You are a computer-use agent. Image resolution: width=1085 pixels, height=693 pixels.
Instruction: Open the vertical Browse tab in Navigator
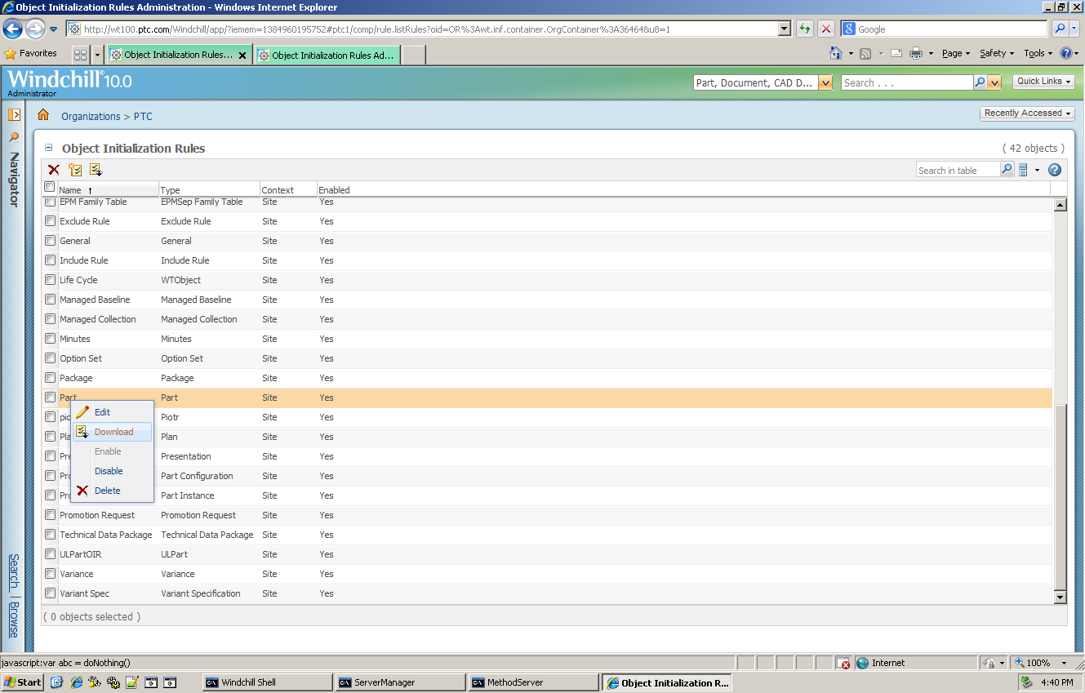(x=14, y=620)
